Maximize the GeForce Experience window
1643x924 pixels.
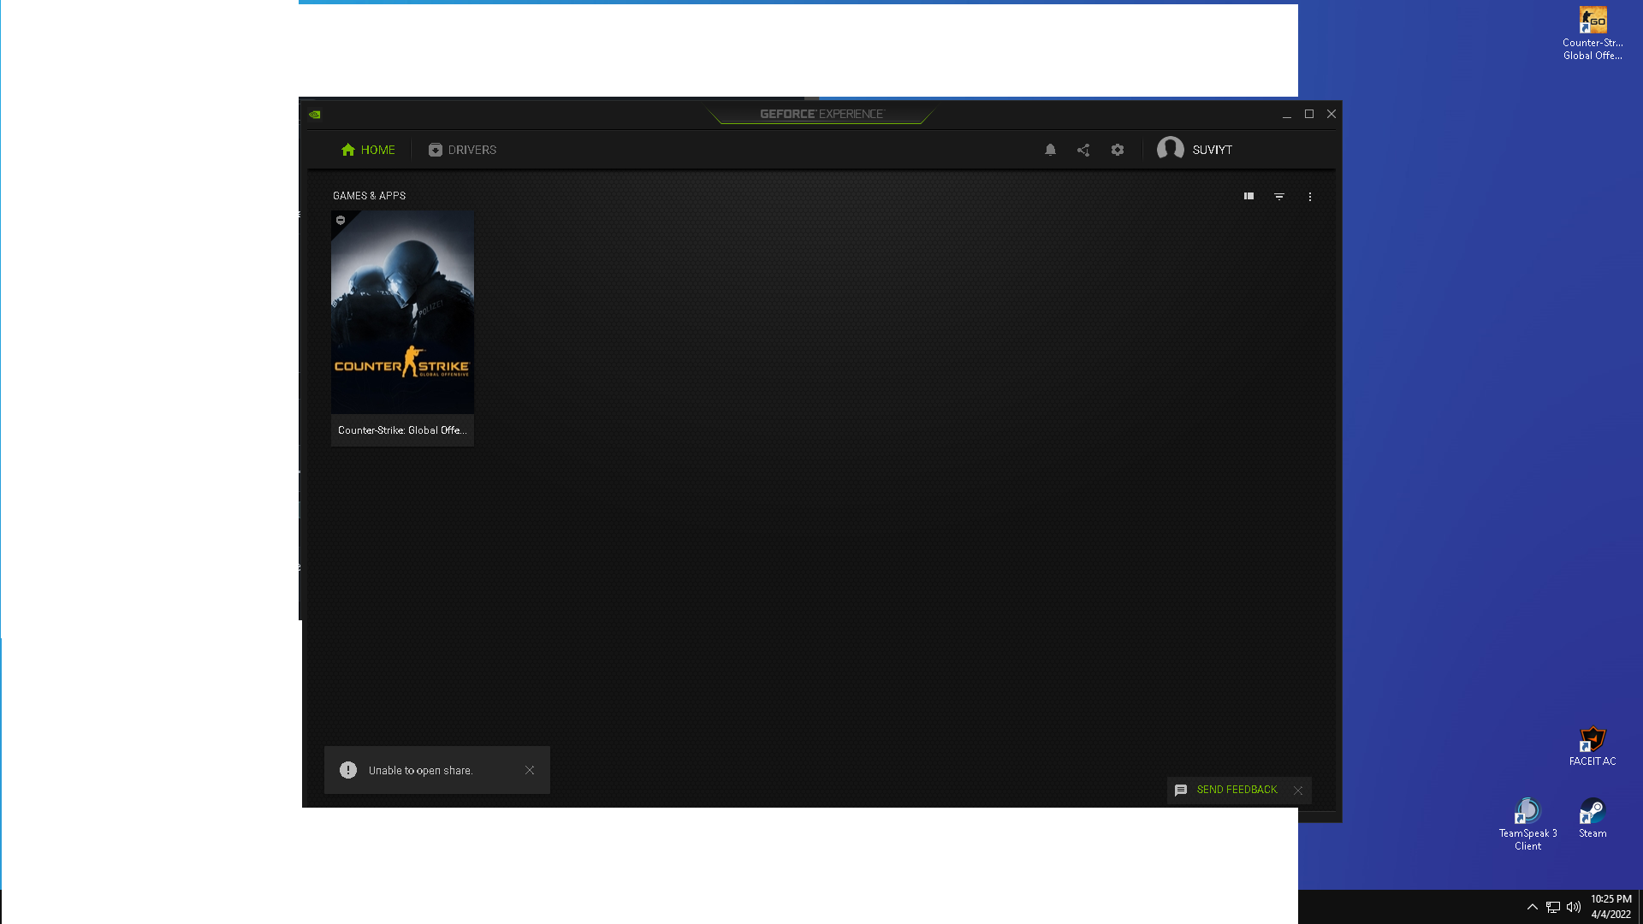point(1308,114)
